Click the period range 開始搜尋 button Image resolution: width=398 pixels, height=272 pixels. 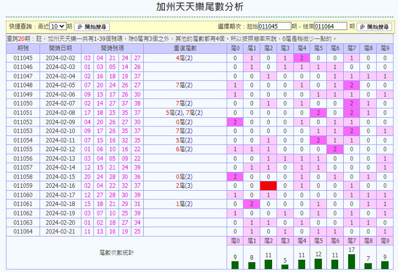tap(374, 27)
